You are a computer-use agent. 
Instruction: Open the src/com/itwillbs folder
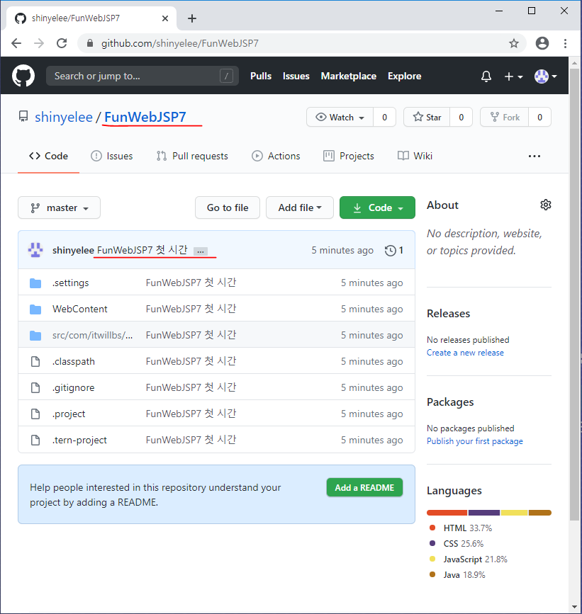pyautogui.click(x=92, y=335)
